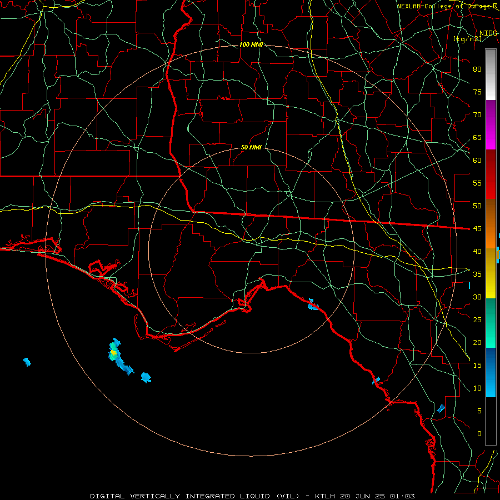Click the scale value "45"
The image size is (500, 500).
click(477, 229)
